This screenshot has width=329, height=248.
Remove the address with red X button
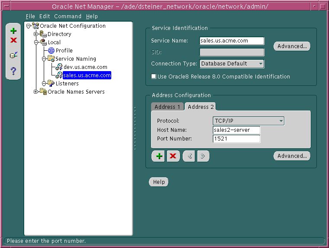(x=173, y=156)
